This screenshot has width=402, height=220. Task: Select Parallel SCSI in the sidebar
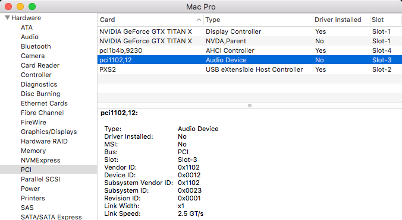click(x=40, y=179)
